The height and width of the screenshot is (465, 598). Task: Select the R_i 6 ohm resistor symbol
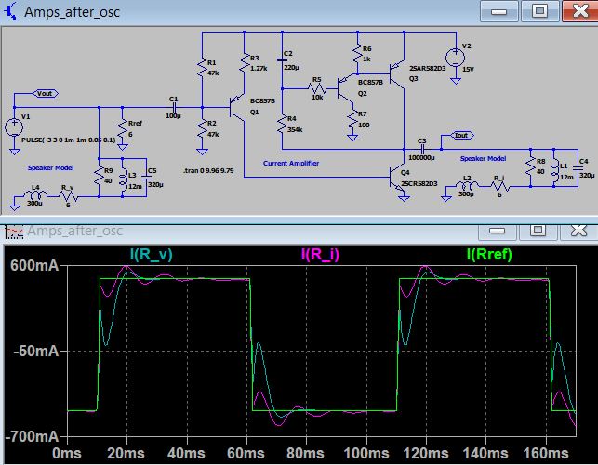coord(500,186)
